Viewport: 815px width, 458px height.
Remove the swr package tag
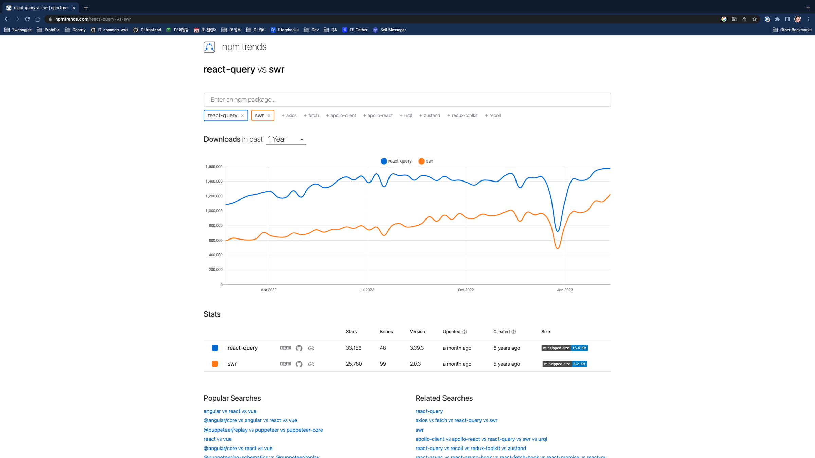tap(269, 116)
